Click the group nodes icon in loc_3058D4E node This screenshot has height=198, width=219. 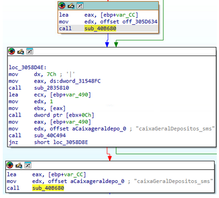(30, 51)
